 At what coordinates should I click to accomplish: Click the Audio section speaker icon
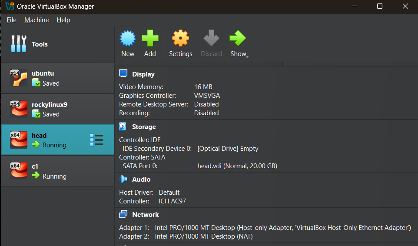123,179
